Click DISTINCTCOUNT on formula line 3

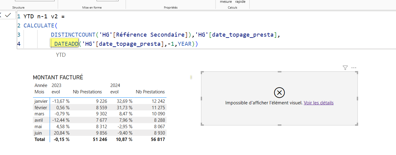(x=73, y=34)
